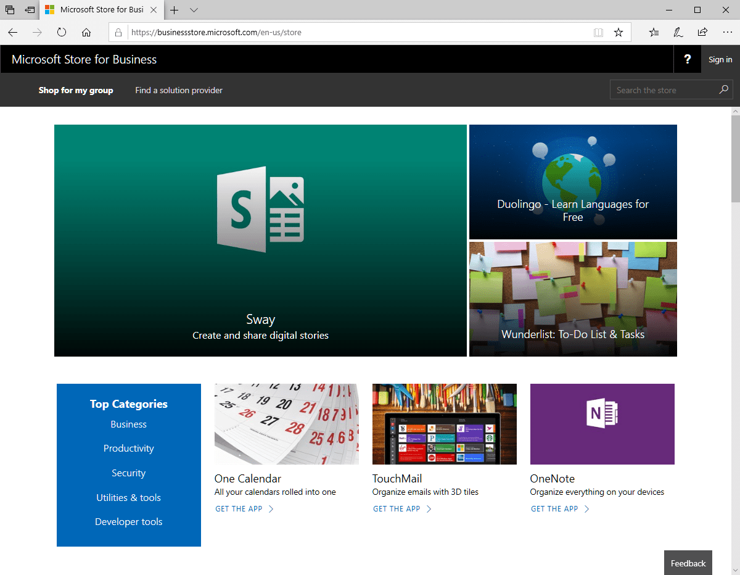The height and width of the screenshot is (575, 740).
Task: Click the Microsoft Store for Business header title
Action: point(84,59)
